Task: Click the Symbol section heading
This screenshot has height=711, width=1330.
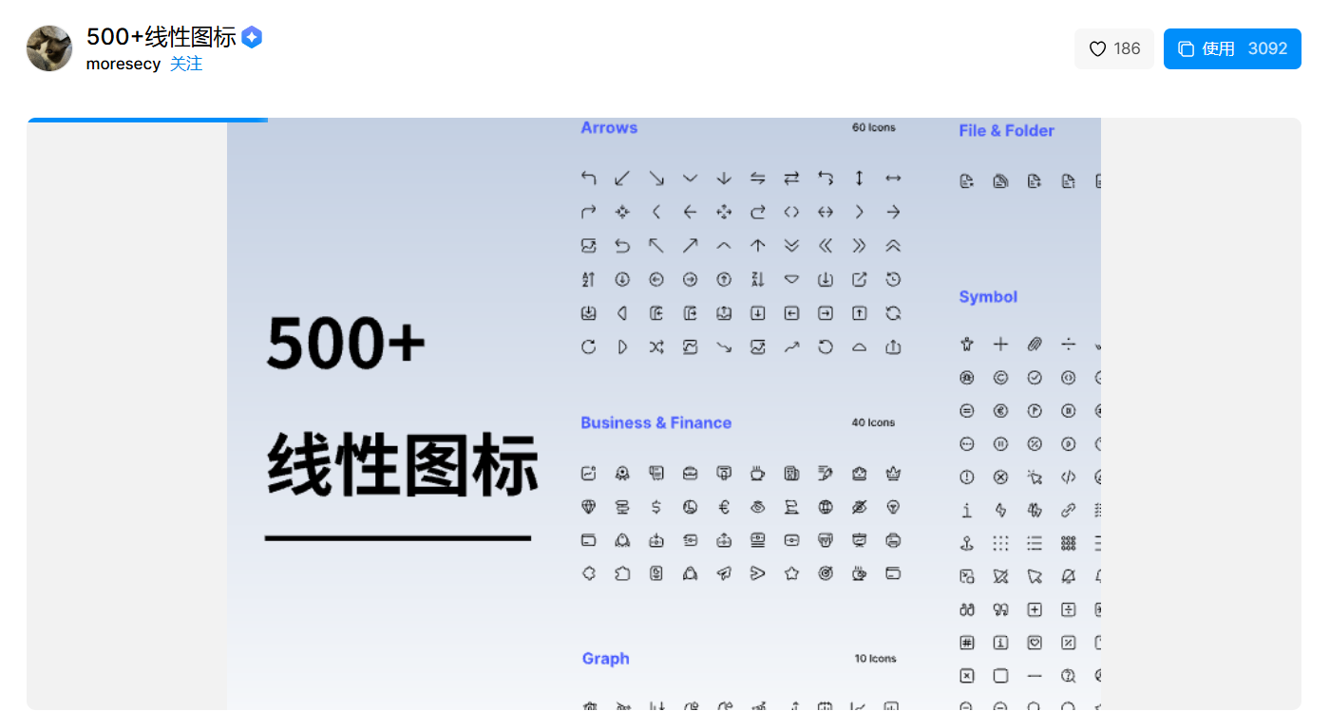Action: point(988,296)
